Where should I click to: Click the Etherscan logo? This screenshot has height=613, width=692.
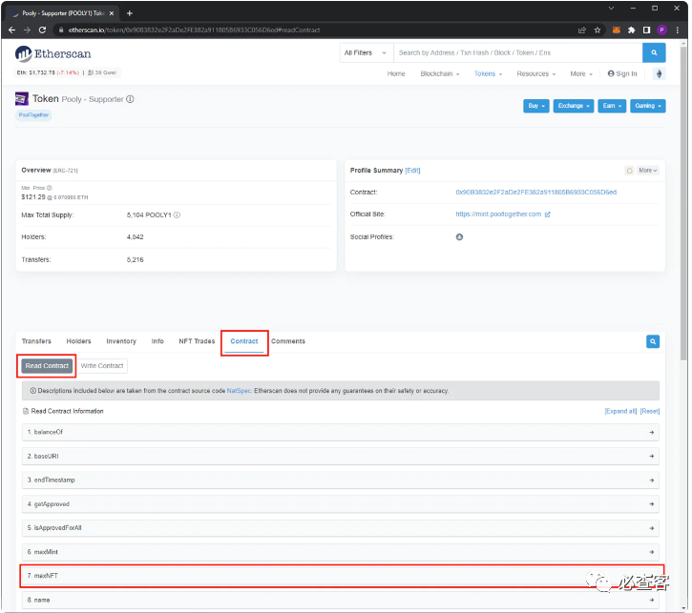[x=52, y=53]
